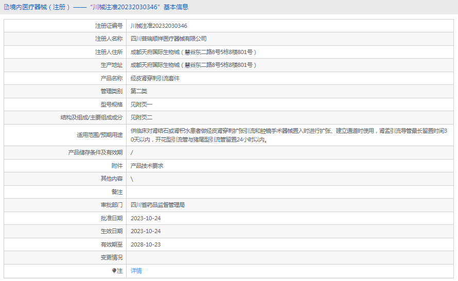Click the 注册证编号 label
The image size is (458, 281).
pos(109,26)
